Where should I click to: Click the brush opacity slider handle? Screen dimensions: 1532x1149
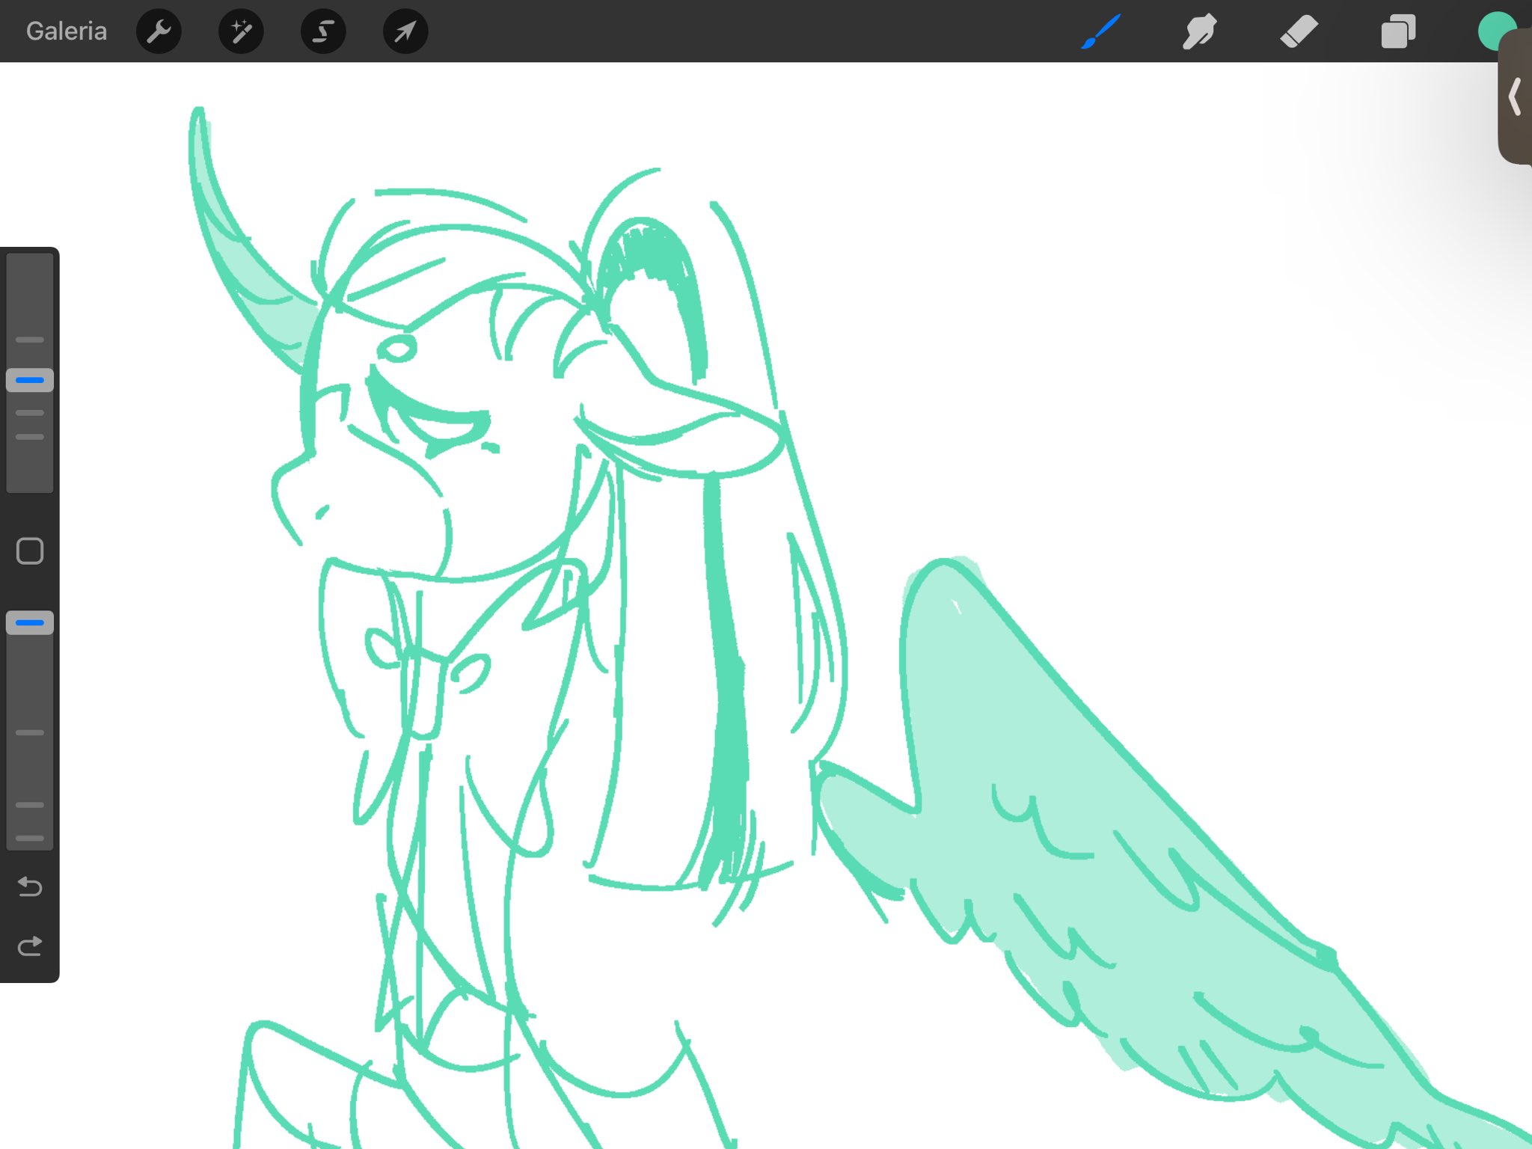(30, 622)
